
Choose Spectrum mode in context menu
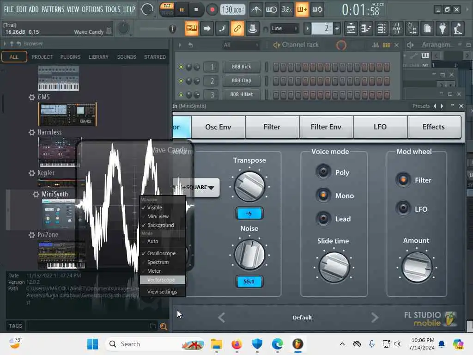pyautogui.click(x=162, y=262)
